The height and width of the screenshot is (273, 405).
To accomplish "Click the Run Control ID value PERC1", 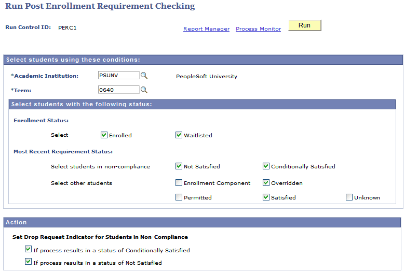I will [x=67, y=28].
